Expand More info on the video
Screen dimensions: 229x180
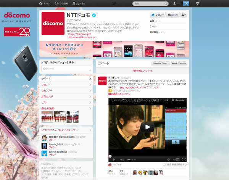pyautogui.click(x=178, y=100)
